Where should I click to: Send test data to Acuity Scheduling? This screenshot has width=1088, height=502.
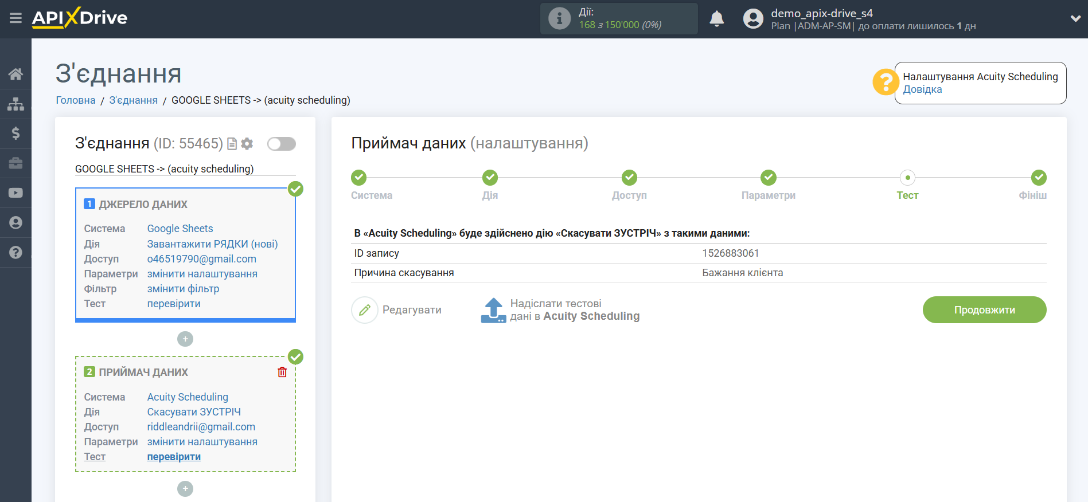click(x=560, y=310)
